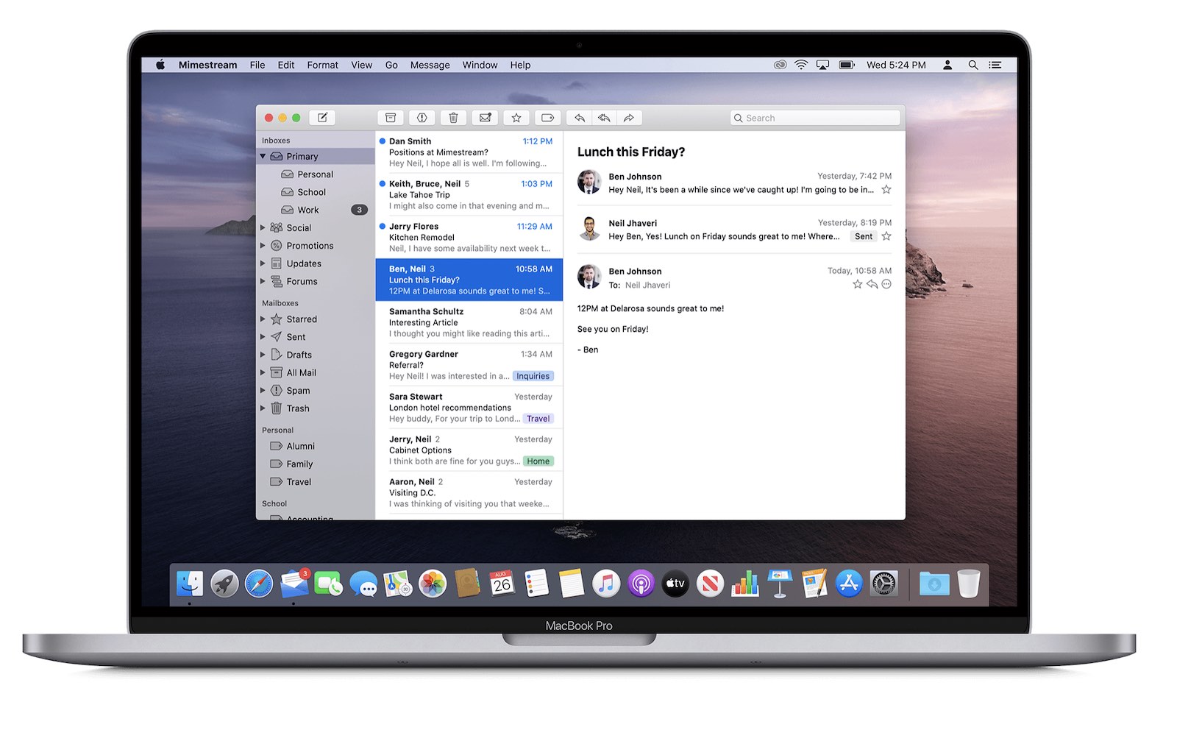Screen dimensions: 1177x730
Task: Forward the message using the toolbar arrow
Action: click(x=629, y=118)
